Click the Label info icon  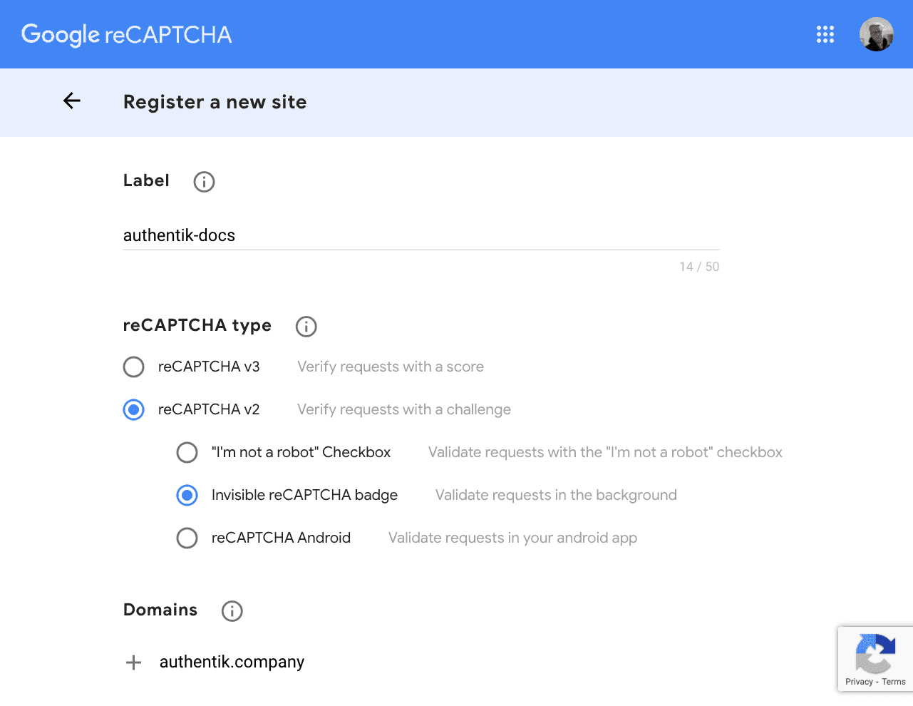pyautogui.click(x=204, y=182)
